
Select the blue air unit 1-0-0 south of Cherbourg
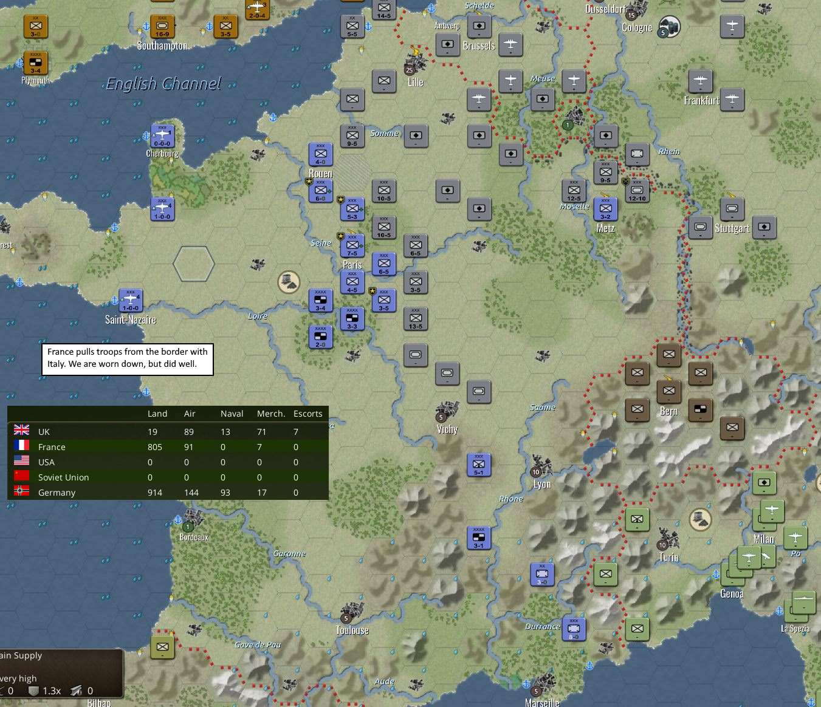162,209
